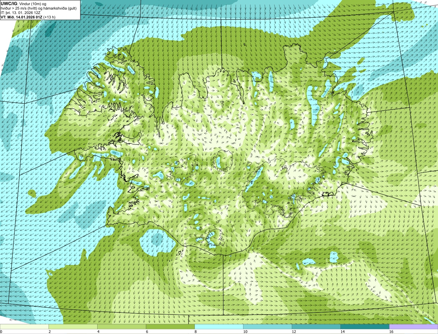438x334 pixels.
Task: Click the 6–8 olive green legend segment
Action: 171,327
